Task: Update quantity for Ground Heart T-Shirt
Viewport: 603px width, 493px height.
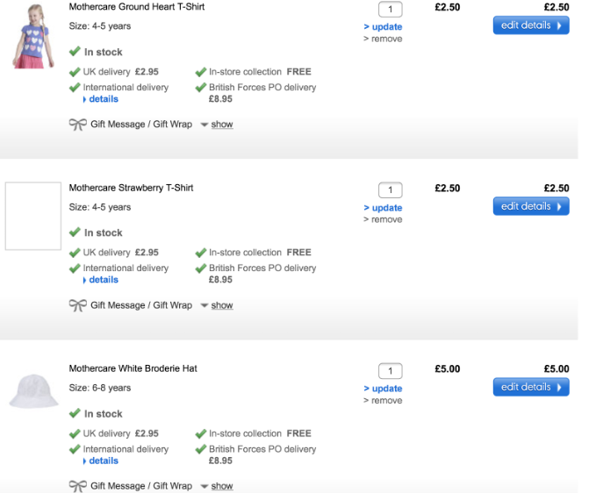Action: point(386,27)
